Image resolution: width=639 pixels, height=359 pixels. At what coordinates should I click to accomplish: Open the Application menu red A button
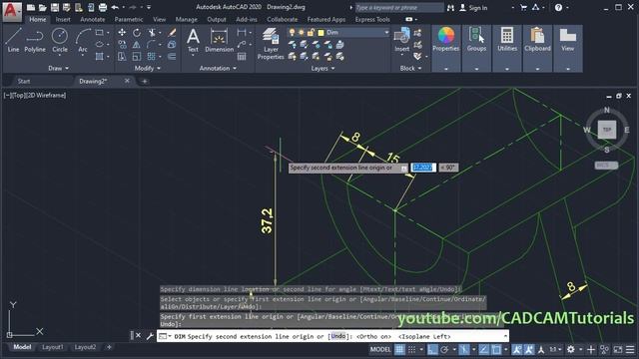12,11
